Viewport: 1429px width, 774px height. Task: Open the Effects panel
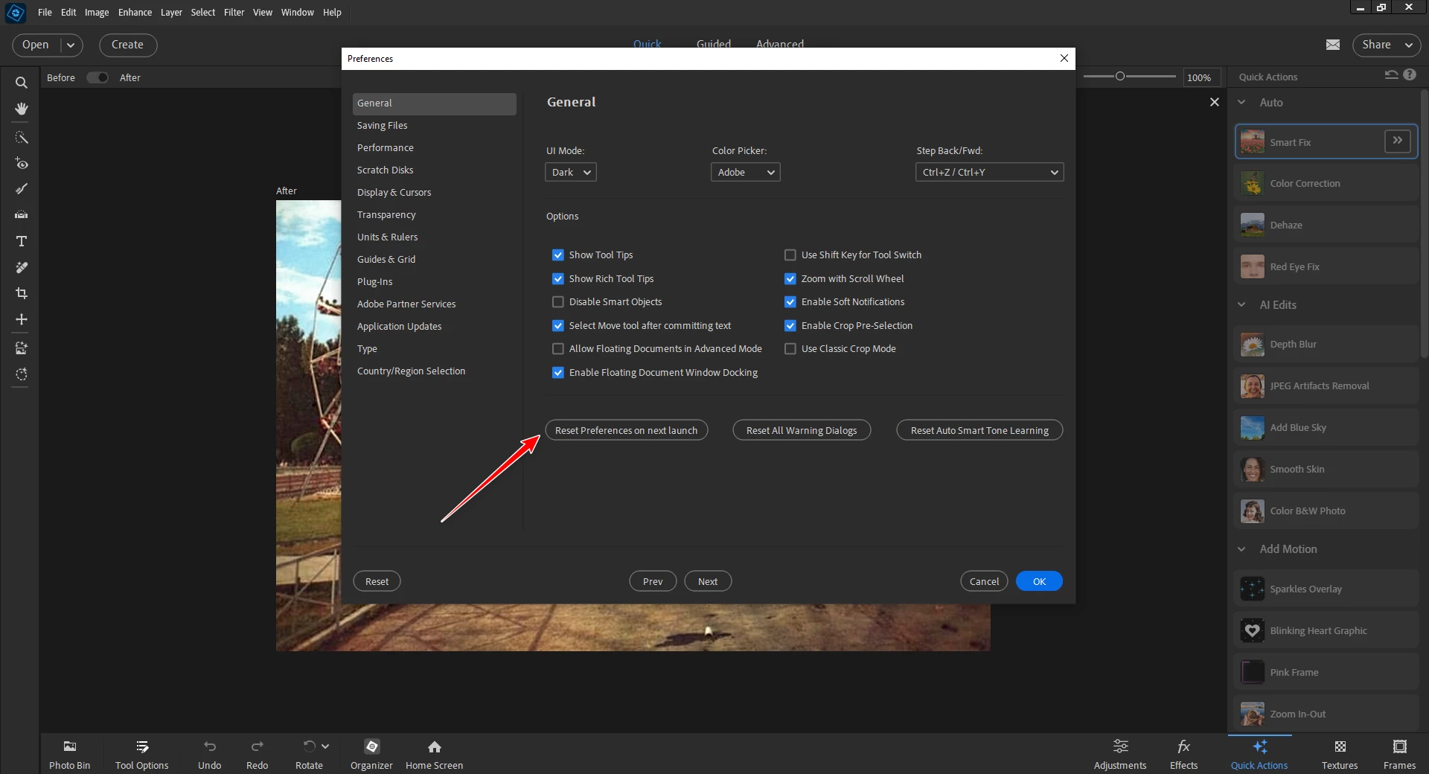[x=1183, y=754]
